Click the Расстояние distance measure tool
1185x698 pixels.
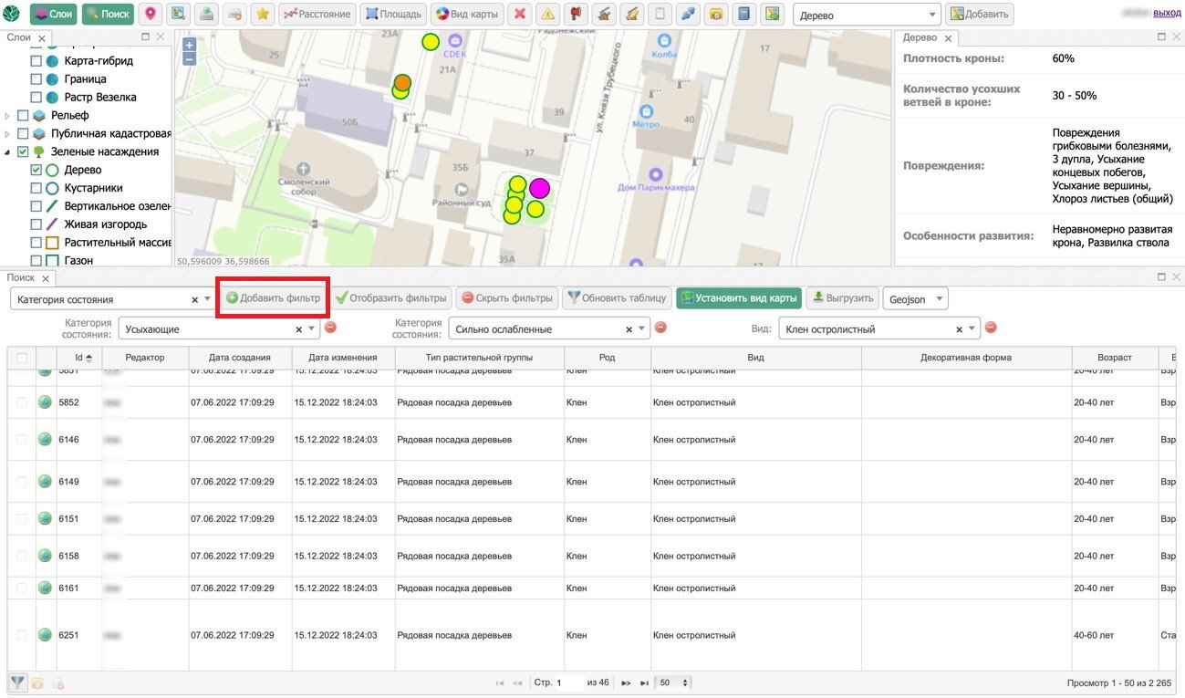click(x=317, y=14)
